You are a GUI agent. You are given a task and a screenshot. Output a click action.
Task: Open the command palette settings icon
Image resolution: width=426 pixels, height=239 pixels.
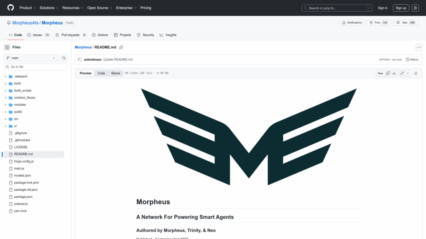(415, 8)
